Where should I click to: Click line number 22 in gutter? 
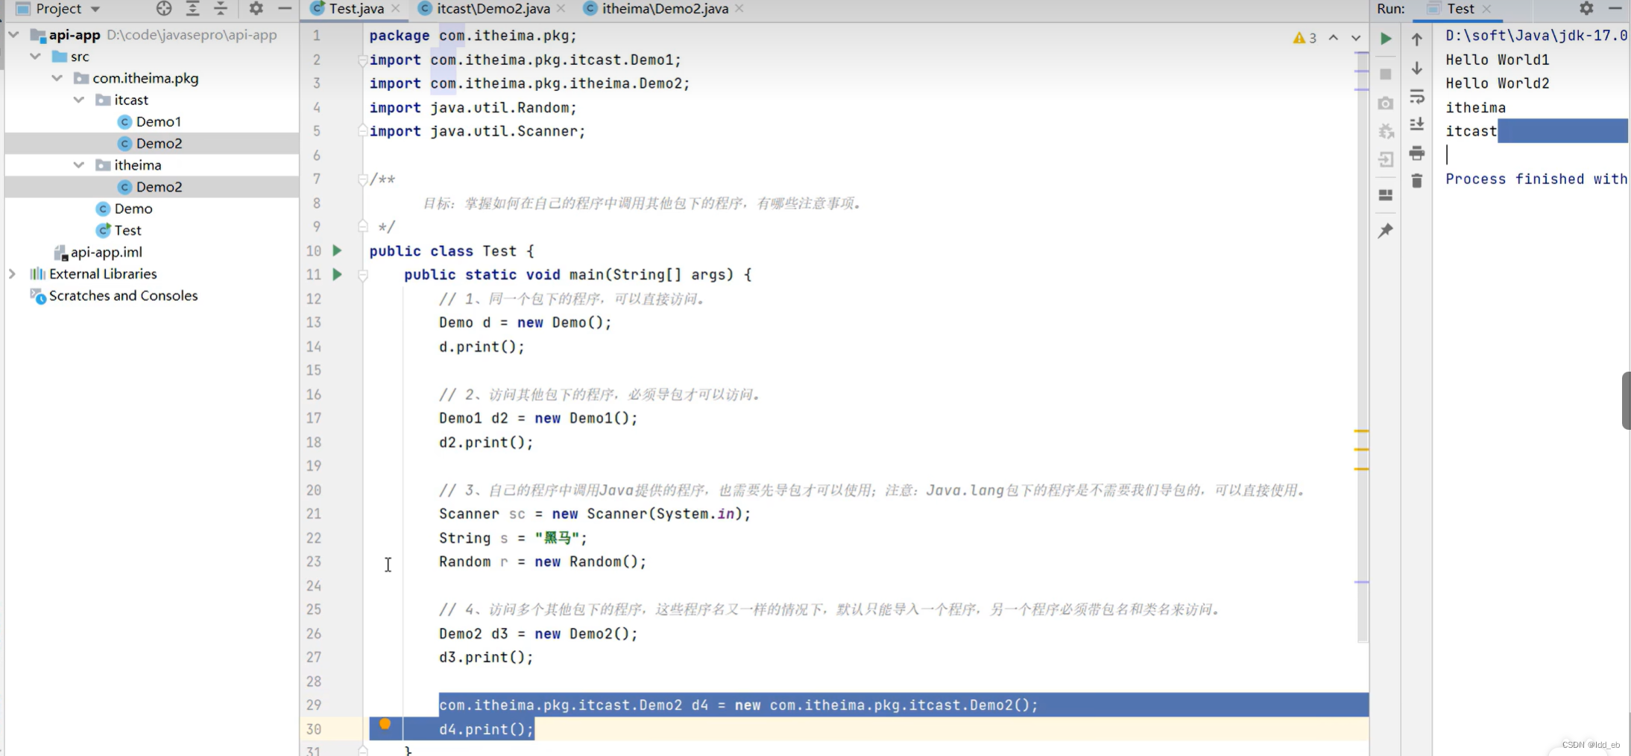(314, 538)
